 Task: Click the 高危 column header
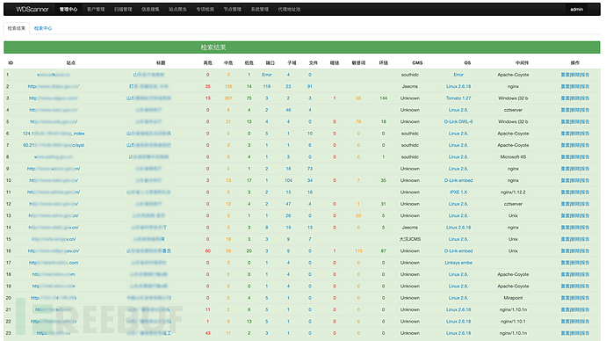(x=208, y=62)
